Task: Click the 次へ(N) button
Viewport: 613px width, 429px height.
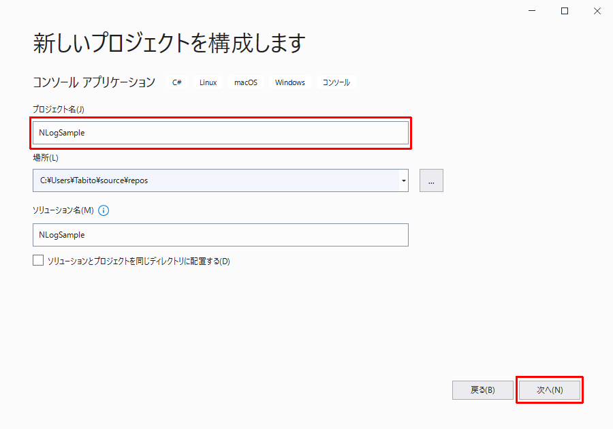Action: (550, 390)
